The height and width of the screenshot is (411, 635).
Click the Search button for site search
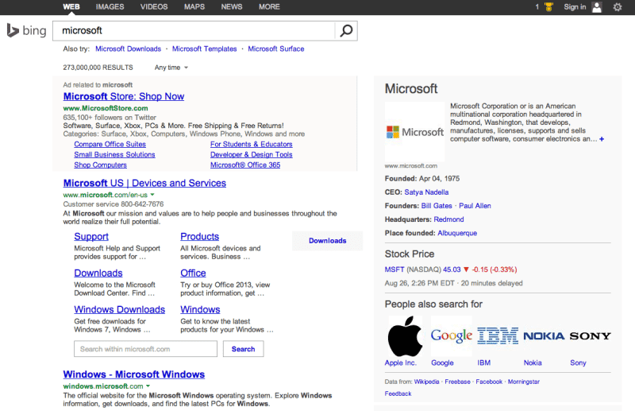(x=244, y=349)
